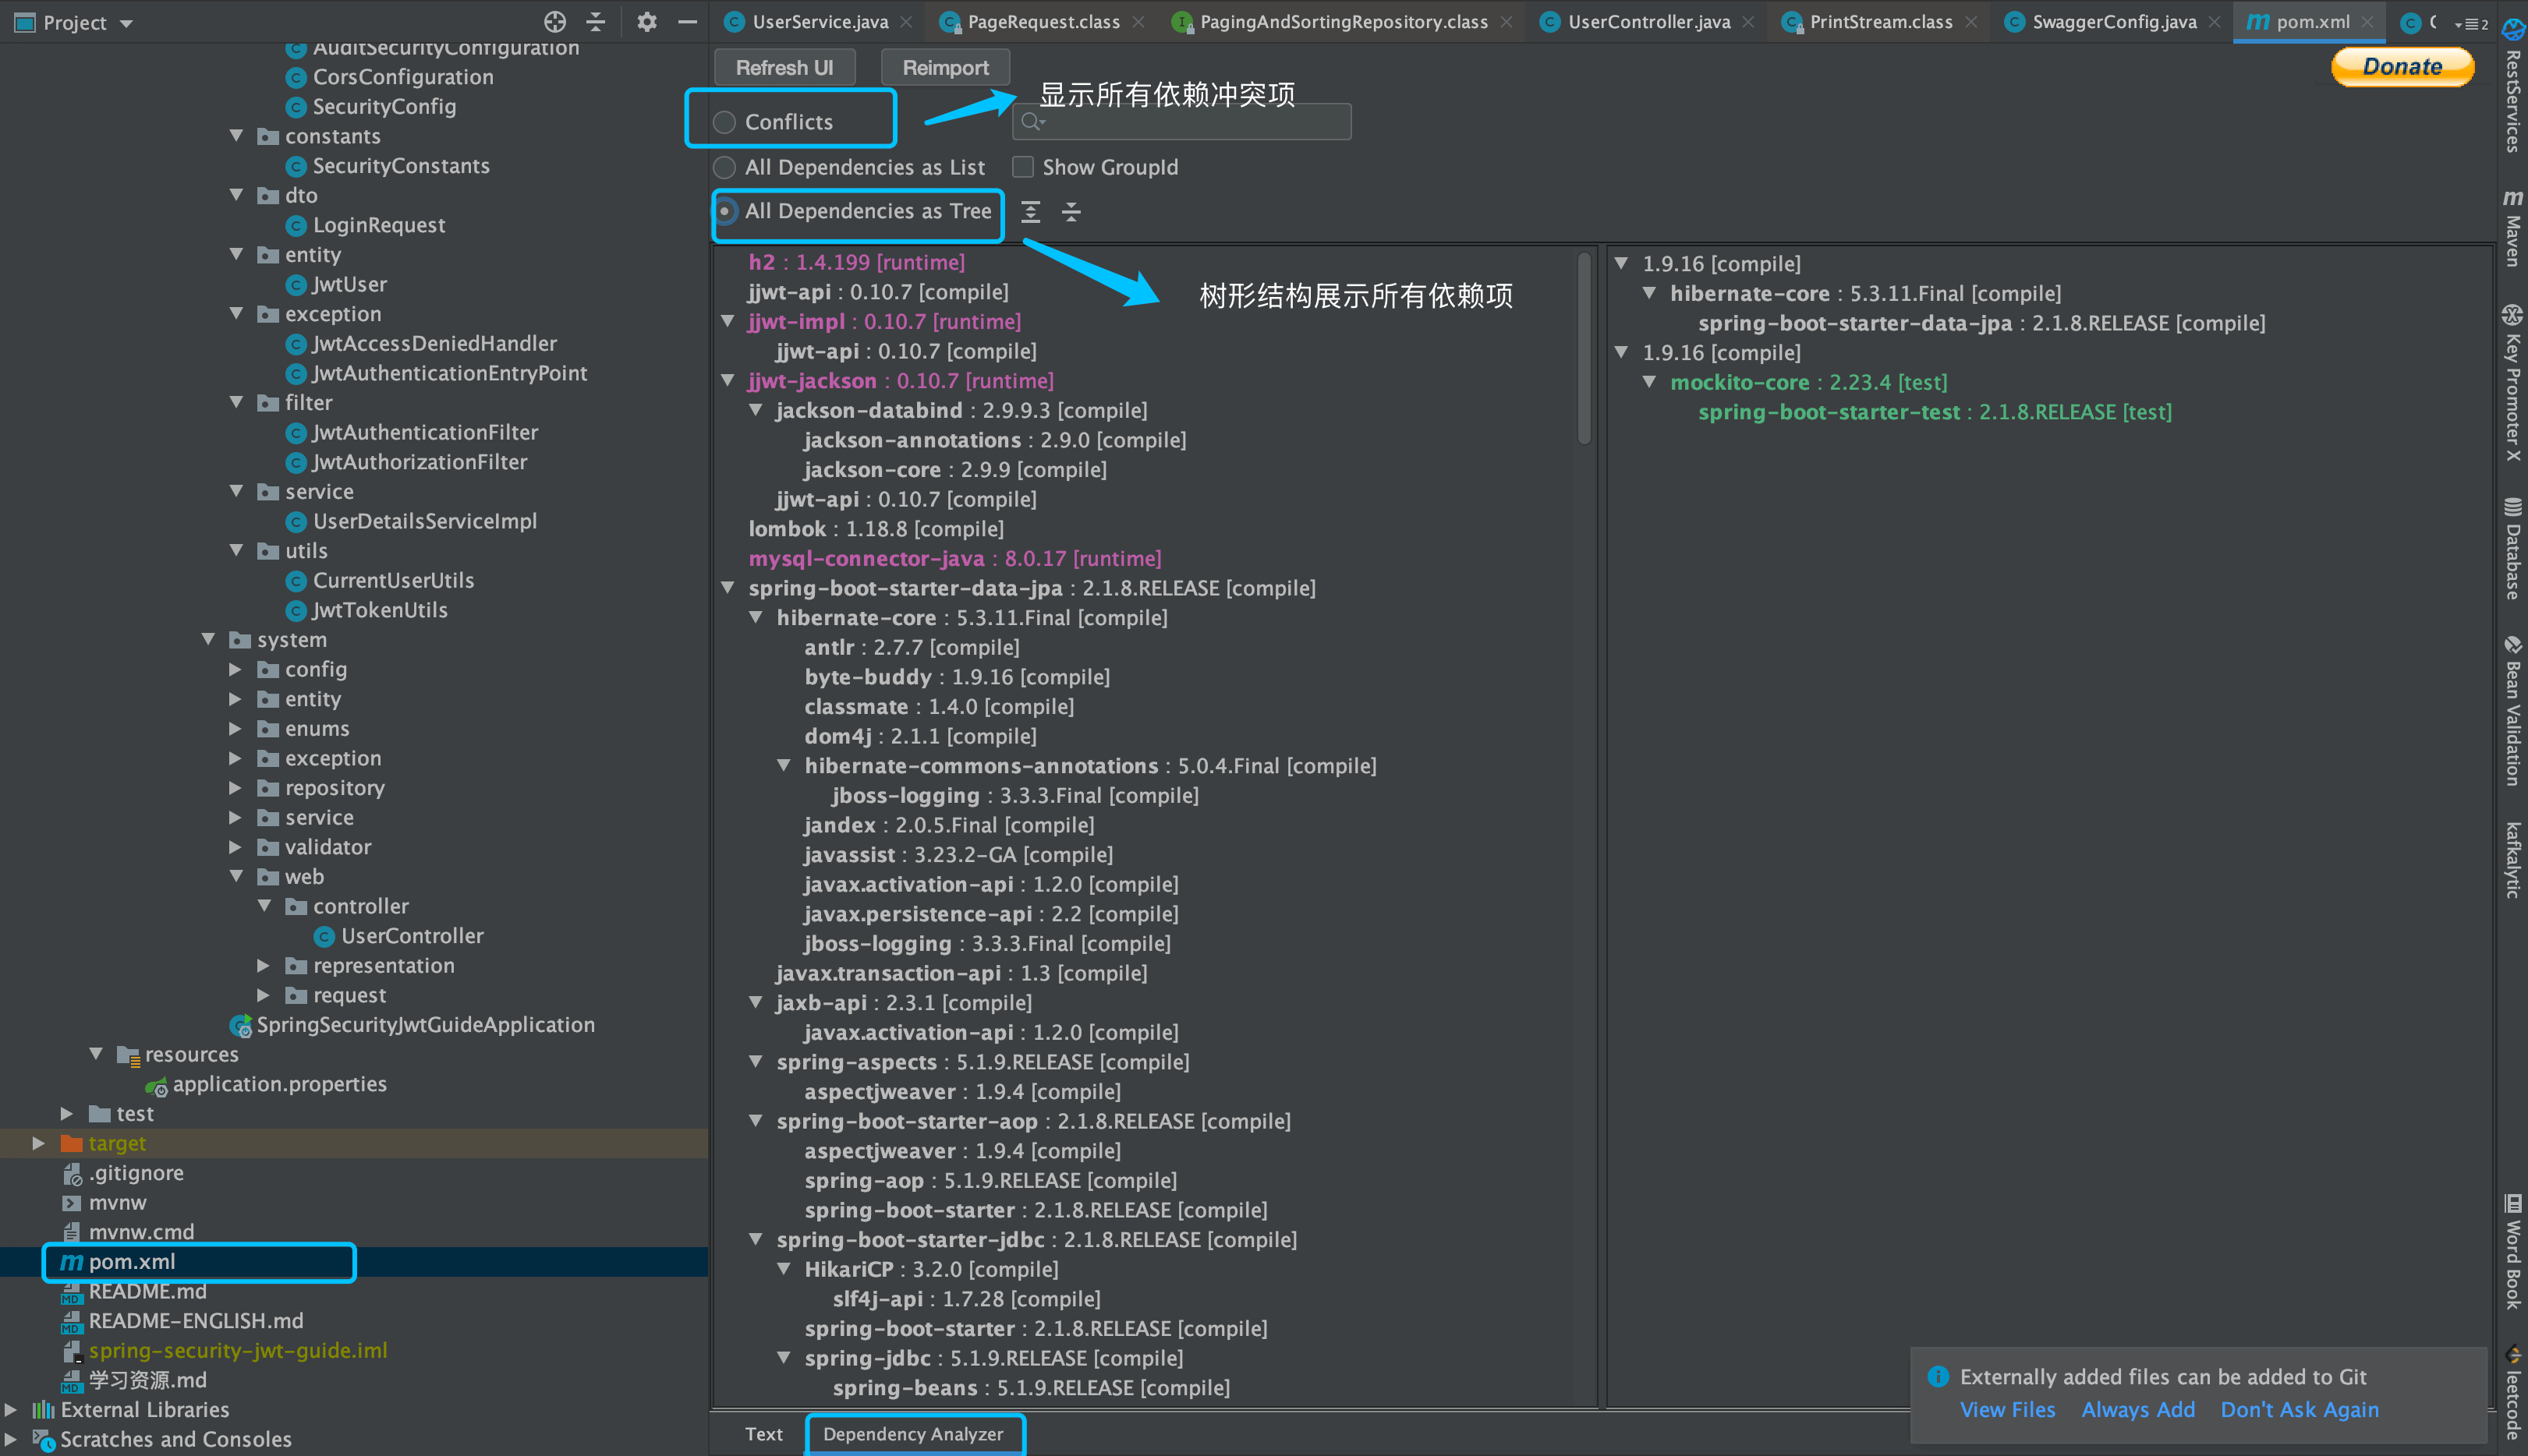The height and width of the screenshot is (1456, 2528).
Task: Open the Word Book side panel
Action: (2513, 1252)
